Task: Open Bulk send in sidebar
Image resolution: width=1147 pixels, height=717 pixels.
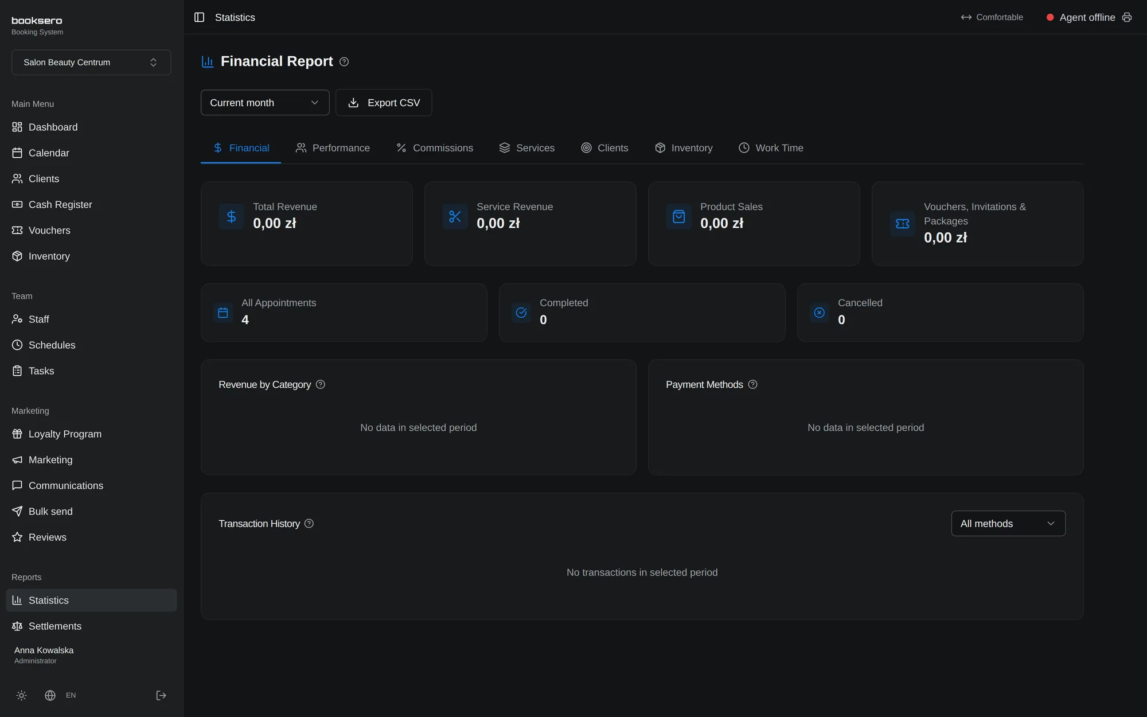Action: click(x=91, y=511)
